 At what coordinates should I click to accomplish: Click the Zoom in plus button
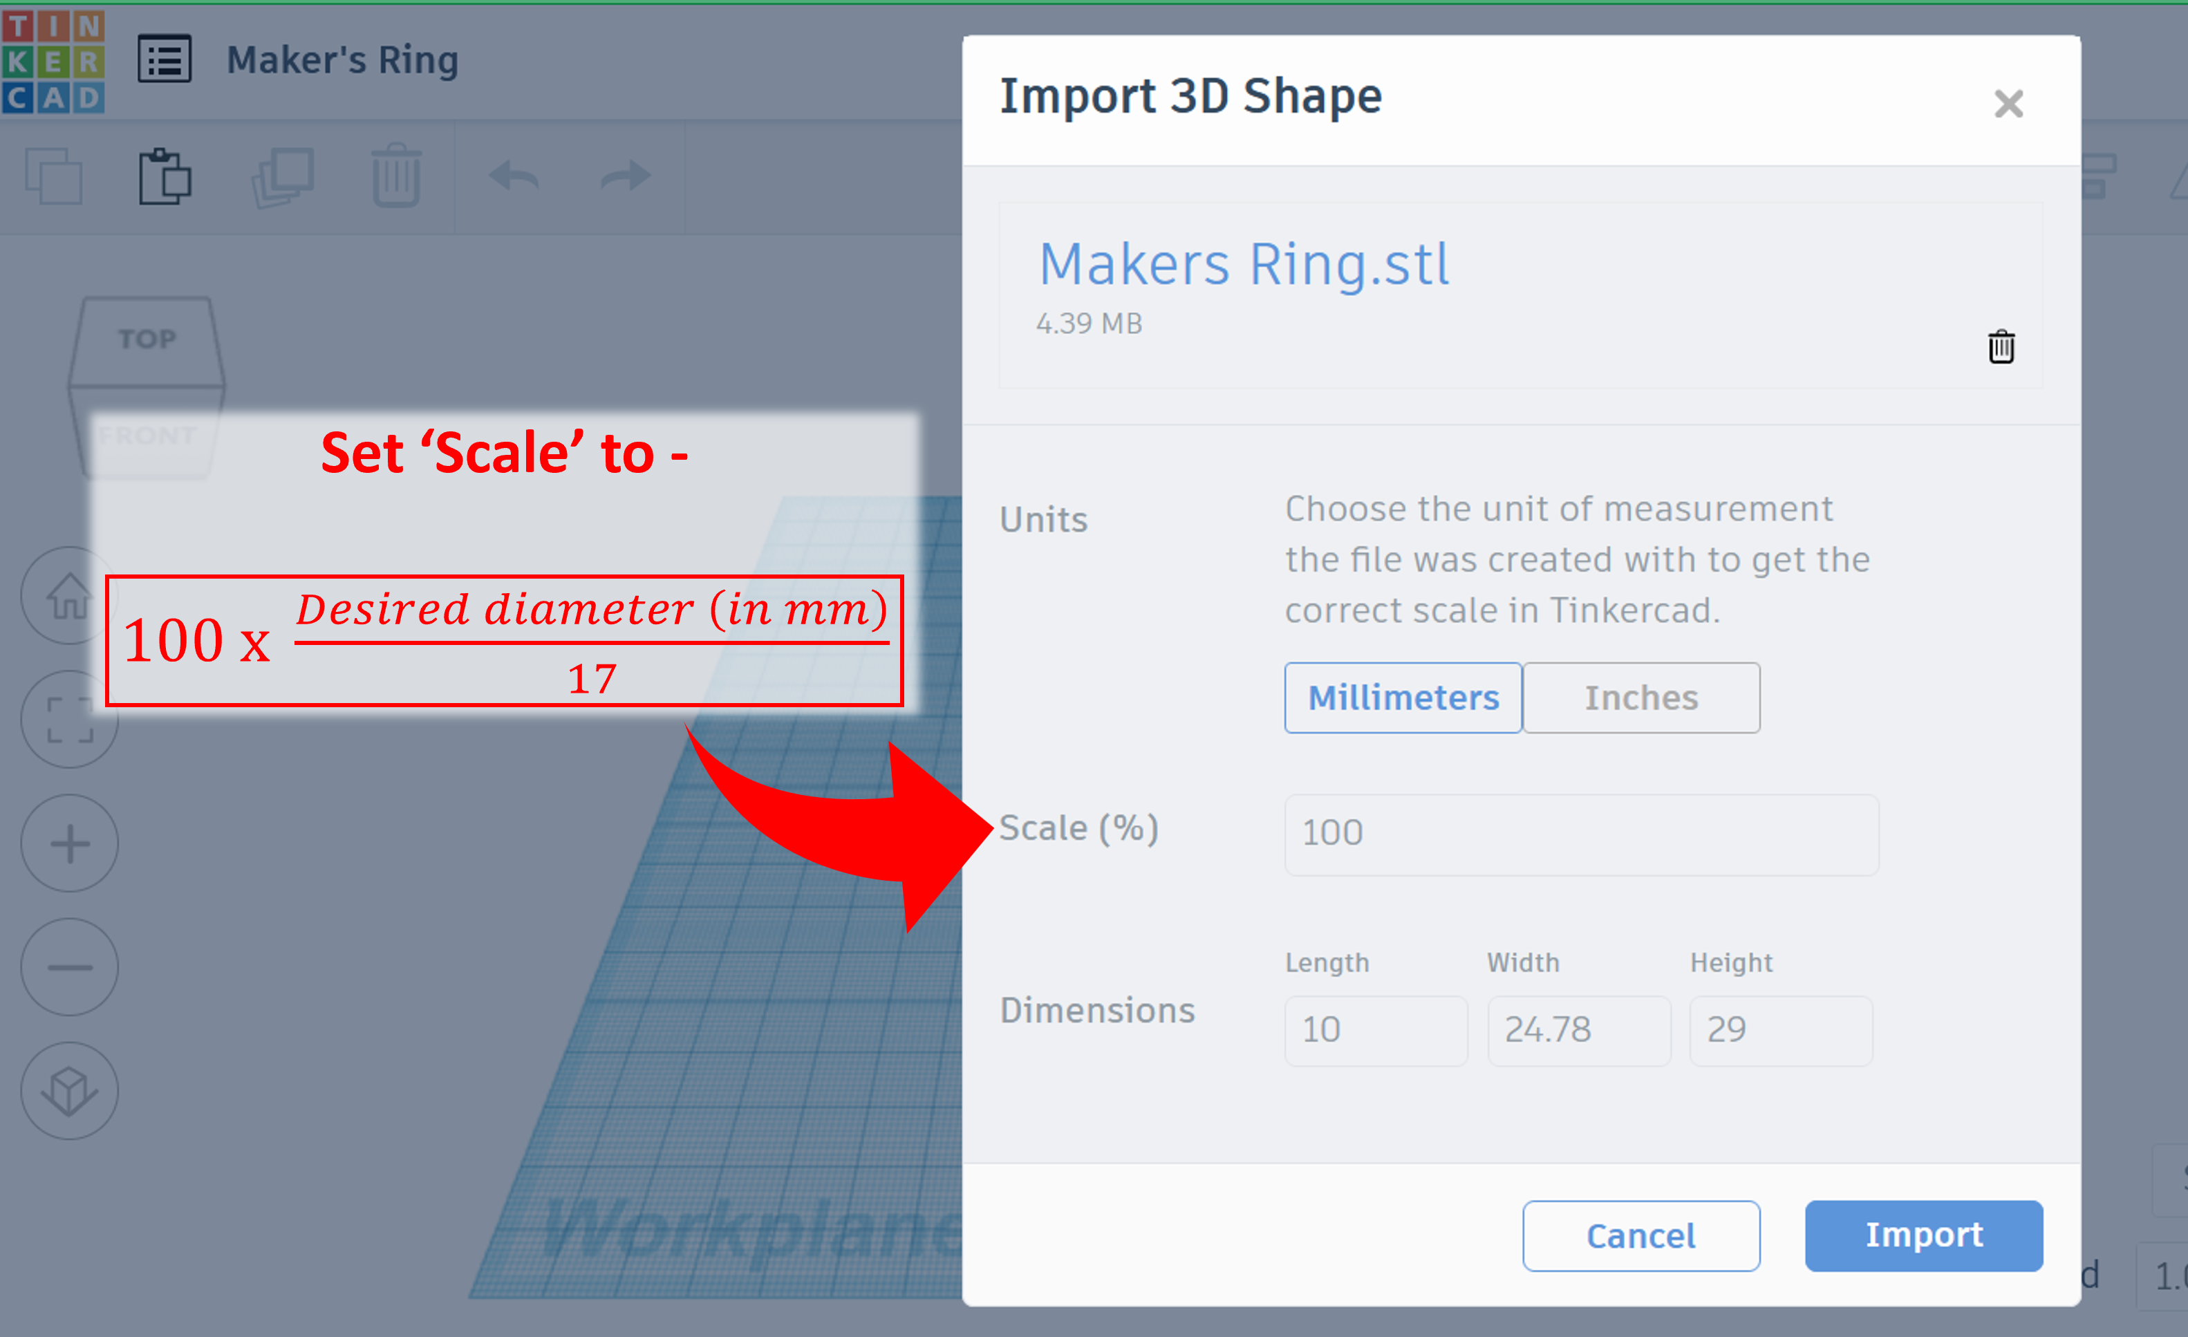point(69,843)
